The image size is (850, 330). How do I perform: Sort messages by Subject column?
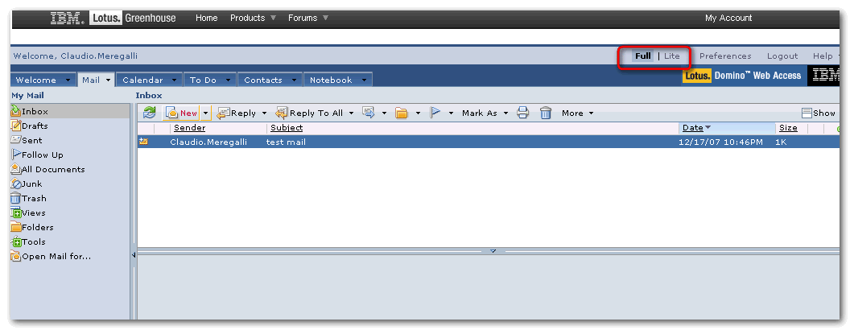tap(287, 128)
